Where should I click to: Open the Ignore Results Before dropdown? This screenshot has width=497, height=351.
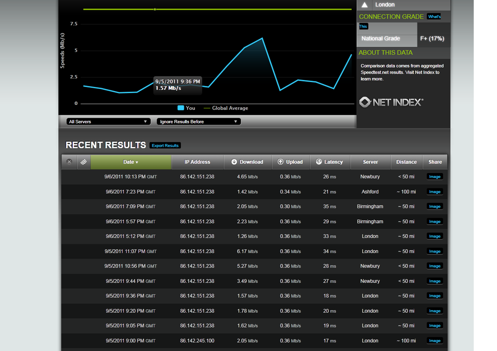[x=198, y=121]
